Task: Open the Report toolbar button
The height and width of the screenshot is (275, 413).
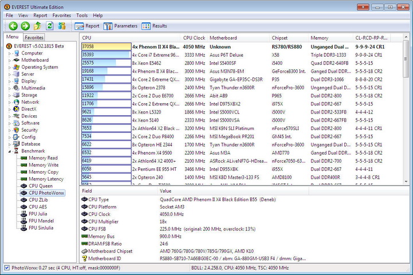Action: (87, 26)
